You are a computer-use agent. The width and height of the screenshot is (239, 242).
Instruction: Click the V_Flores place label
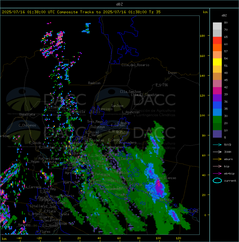[x=43, y=232]
